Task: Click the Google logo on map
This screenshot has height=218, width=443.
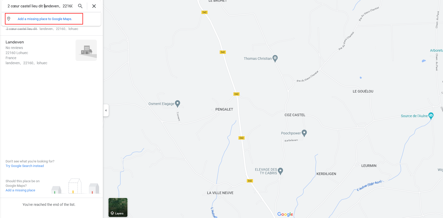Action: (x=285, y=214)
